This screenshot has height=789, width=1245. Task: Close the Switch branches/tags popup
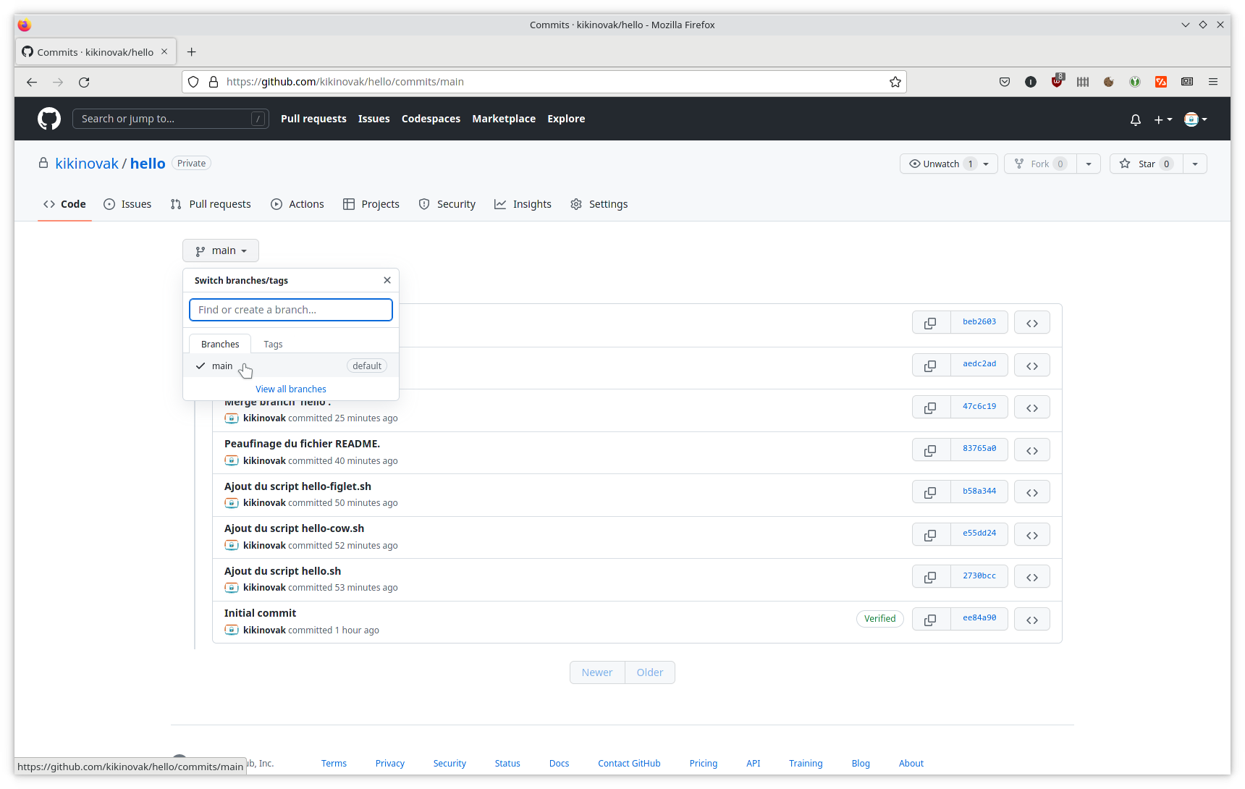coord(387,280)
